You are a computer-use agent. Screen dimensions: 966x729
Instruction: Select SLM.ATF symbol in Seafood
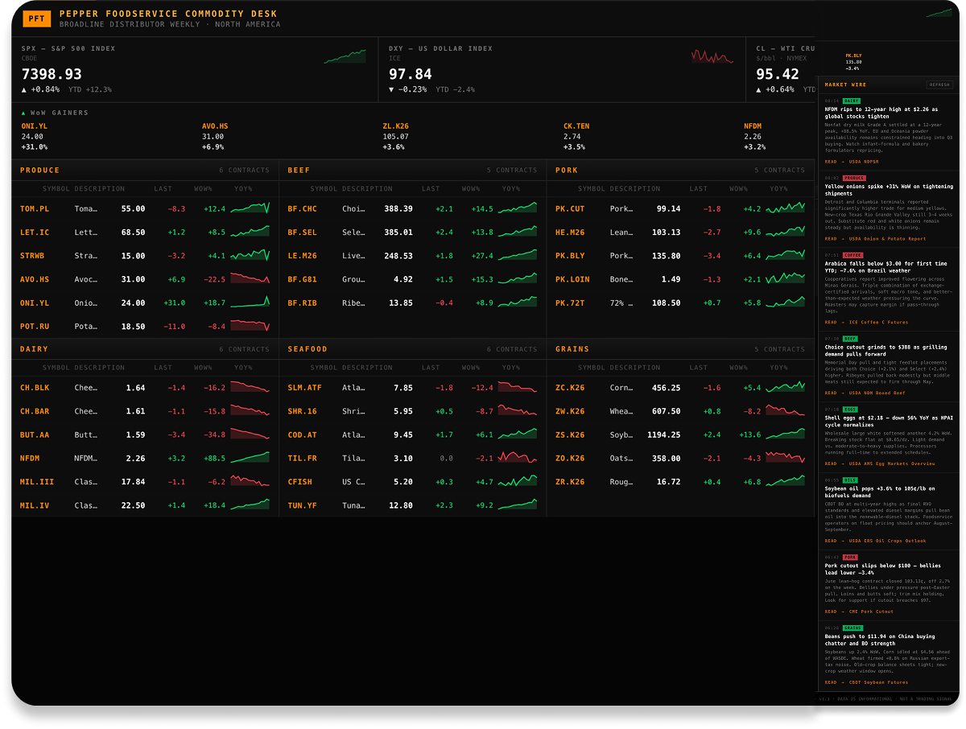click(x=304, y=388)
